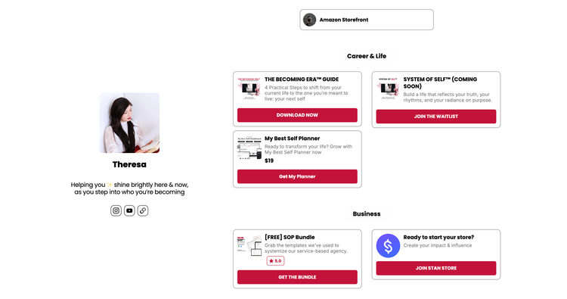Screen dimensions: 567x299
Task: Click the Becoming Era Guide thumbnail
Action: 249,89
